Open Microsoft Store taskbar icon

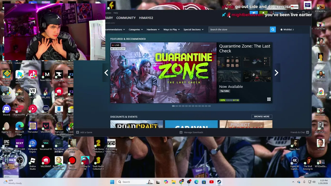tap(204, 182)
